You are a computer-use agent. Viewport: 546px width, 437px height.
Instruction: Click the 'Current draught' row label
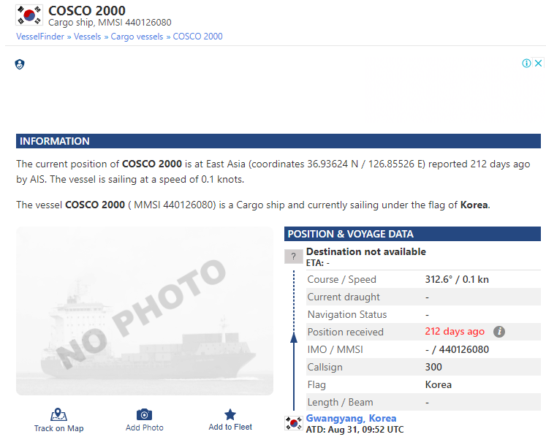(x=344, y=297)
